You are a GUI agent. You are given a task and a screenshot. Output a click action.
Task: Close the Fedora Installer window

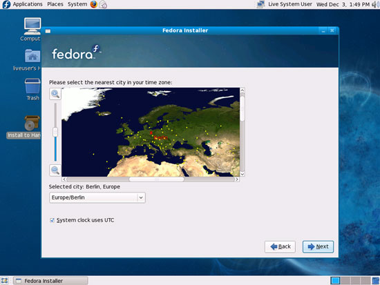(x=332, y=30)
